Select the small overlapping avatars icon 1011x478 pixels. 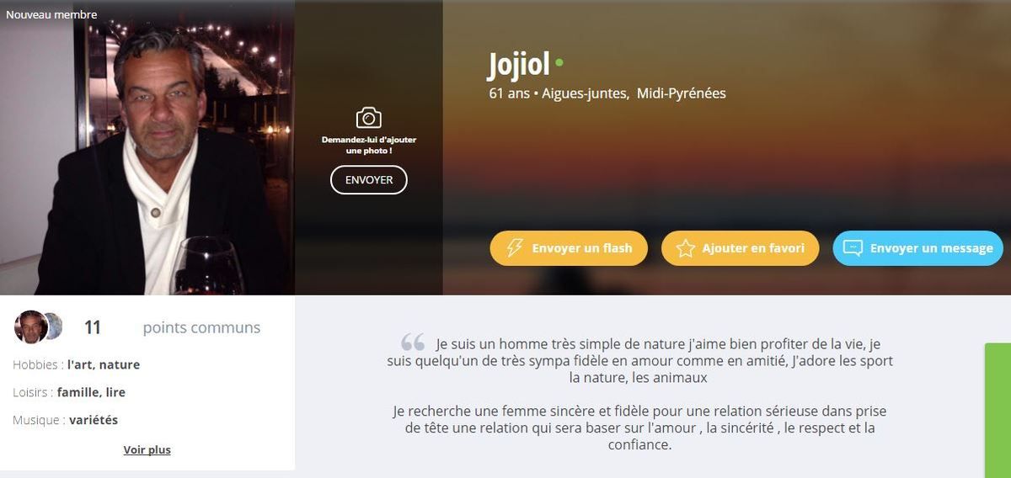[x=39, y=327]
